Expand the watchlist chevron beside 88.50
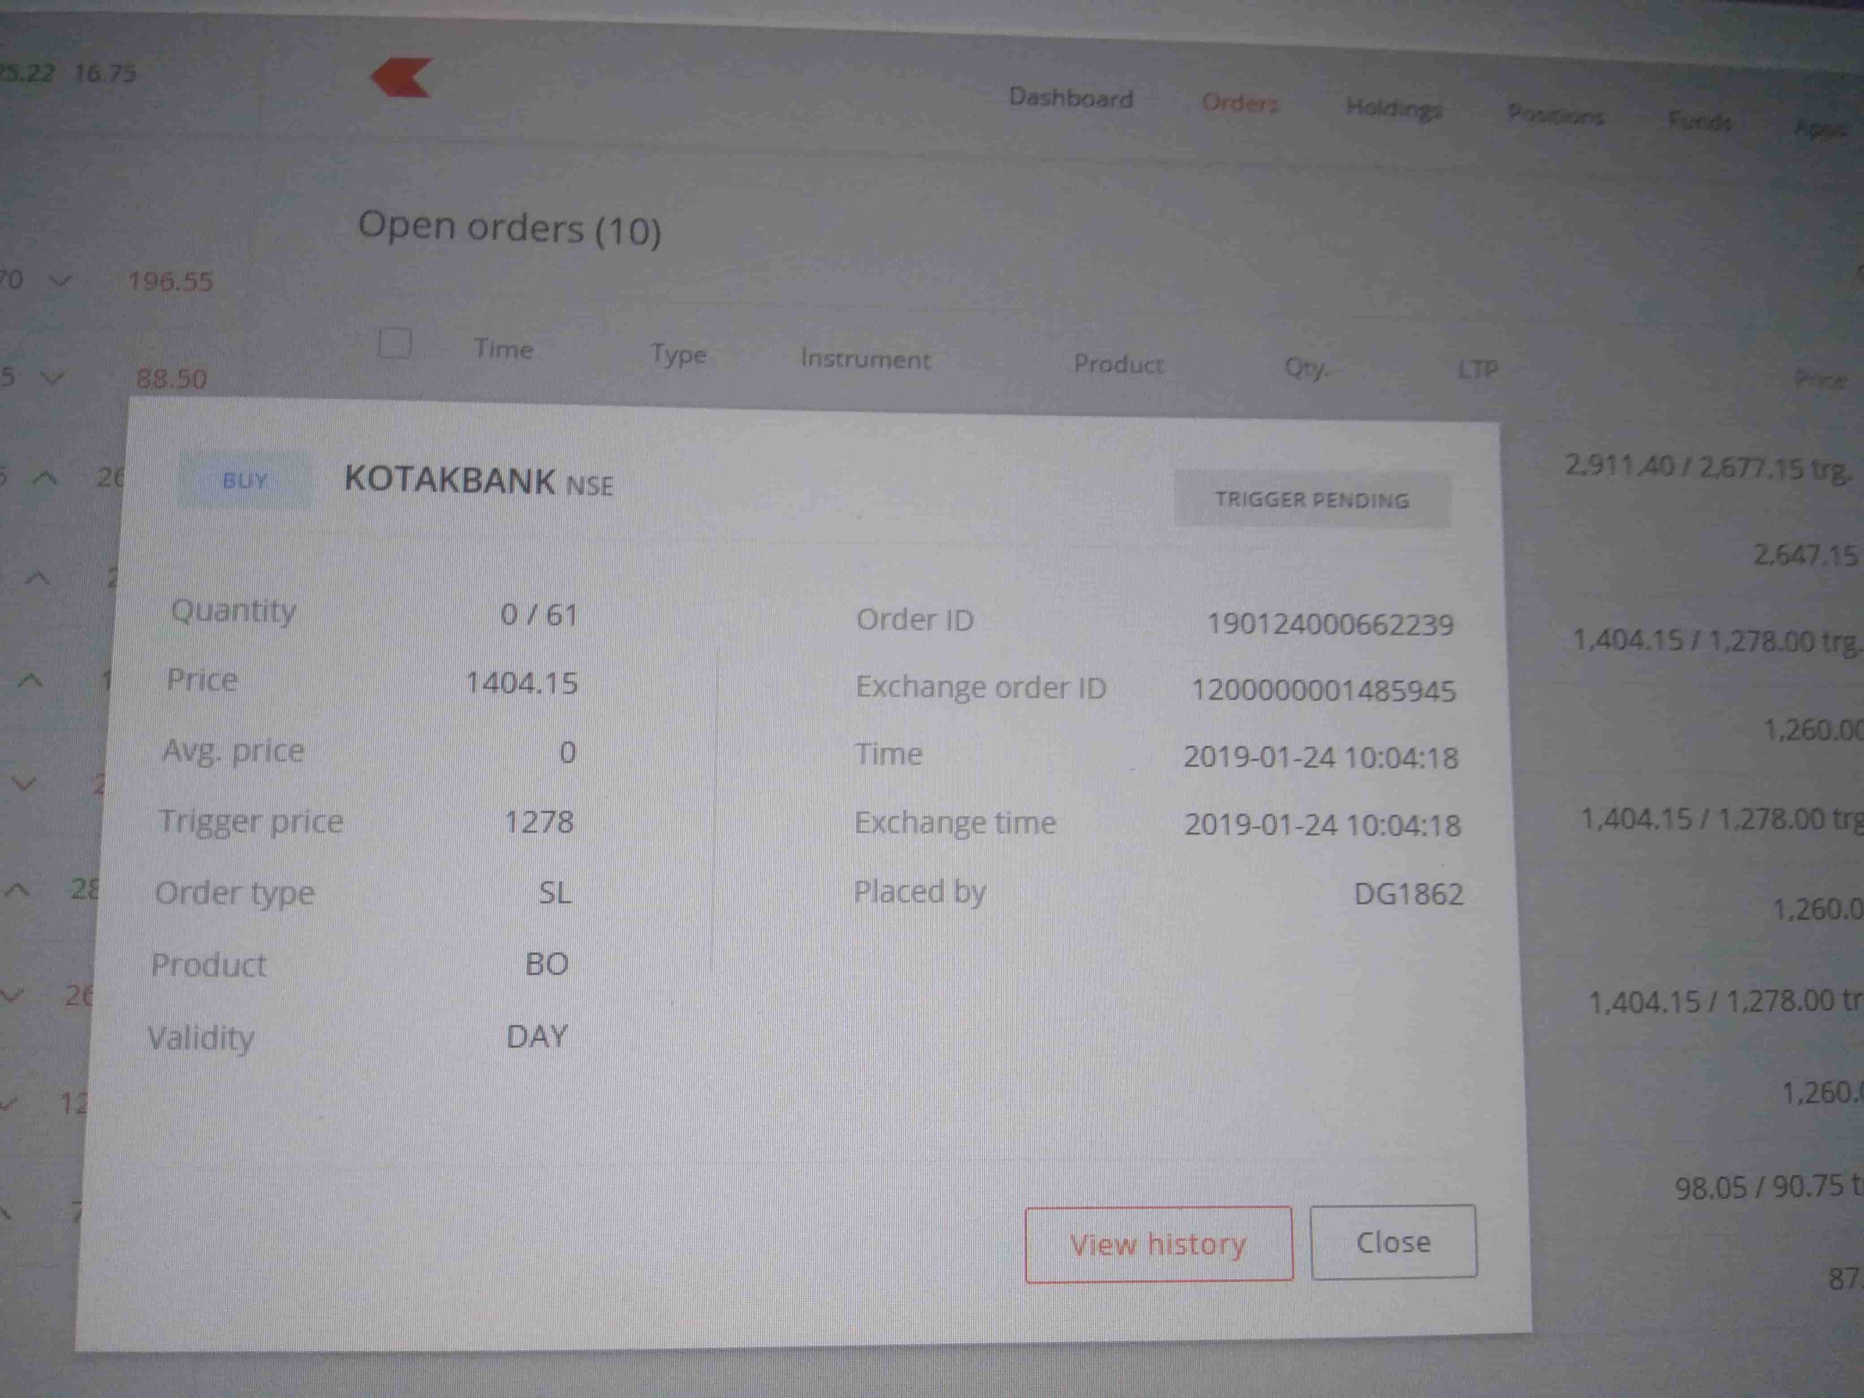The width and height of the screenshot is (1864, 1398). pos(53,378)
